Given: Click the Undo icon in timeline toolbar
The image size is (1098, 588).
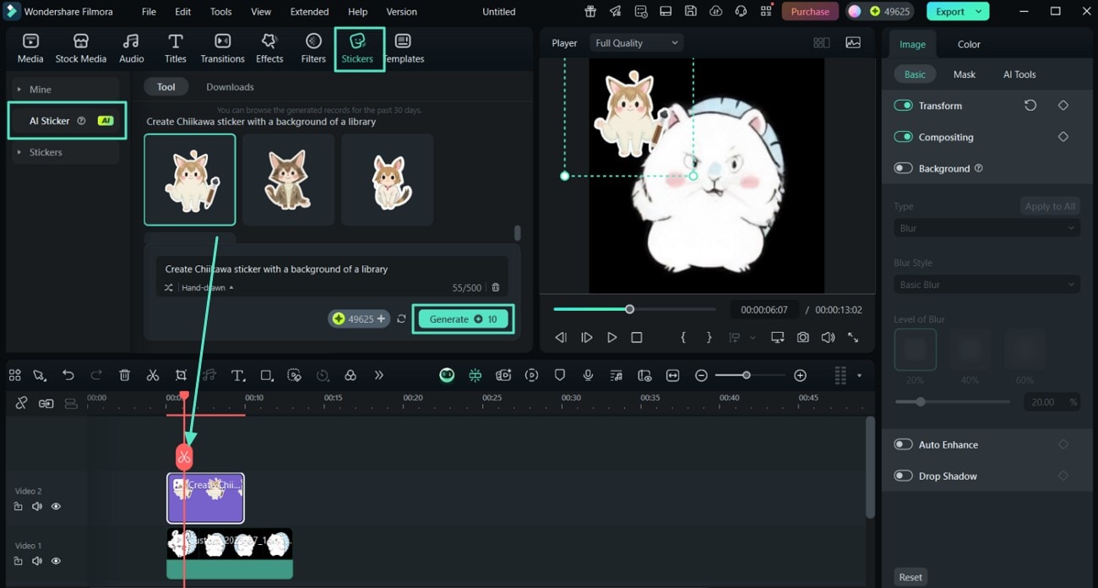Looking at the screenshot, I should (x=68, y=375).
